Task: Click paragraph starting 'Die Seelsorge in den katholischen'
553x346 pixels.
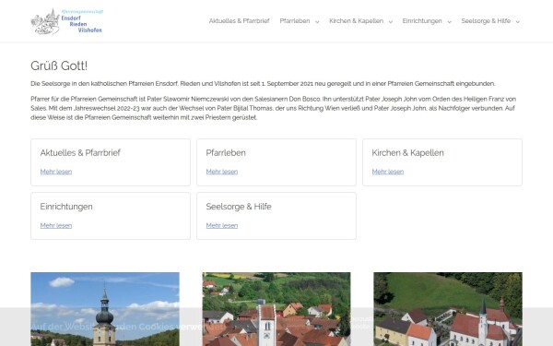Action: pyautogui.click(x=263, y=84)
